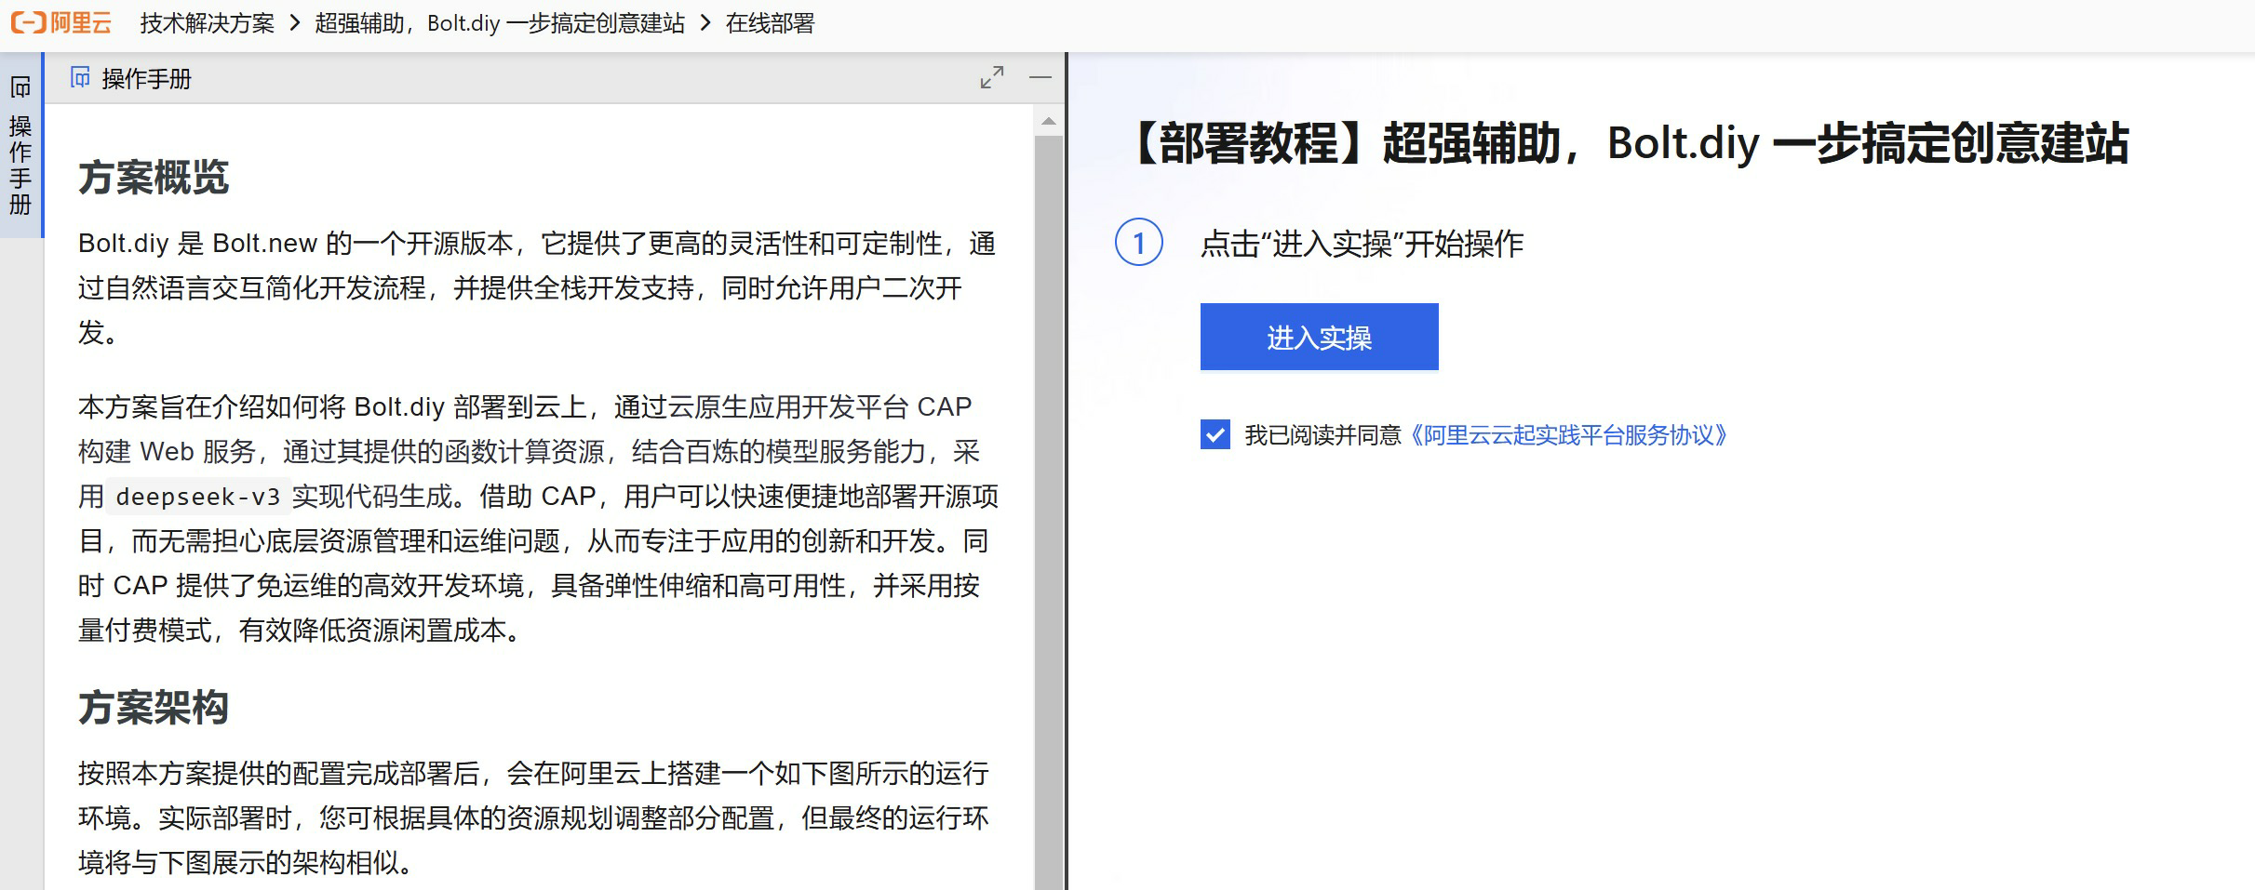Open the 阿里云云起实践平台服务协议 link
The width and height of the screenshot is (2255, 890).
click(1568, 435)
